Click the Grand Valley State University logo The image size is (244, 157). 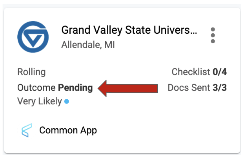click(x=33, y=37)
